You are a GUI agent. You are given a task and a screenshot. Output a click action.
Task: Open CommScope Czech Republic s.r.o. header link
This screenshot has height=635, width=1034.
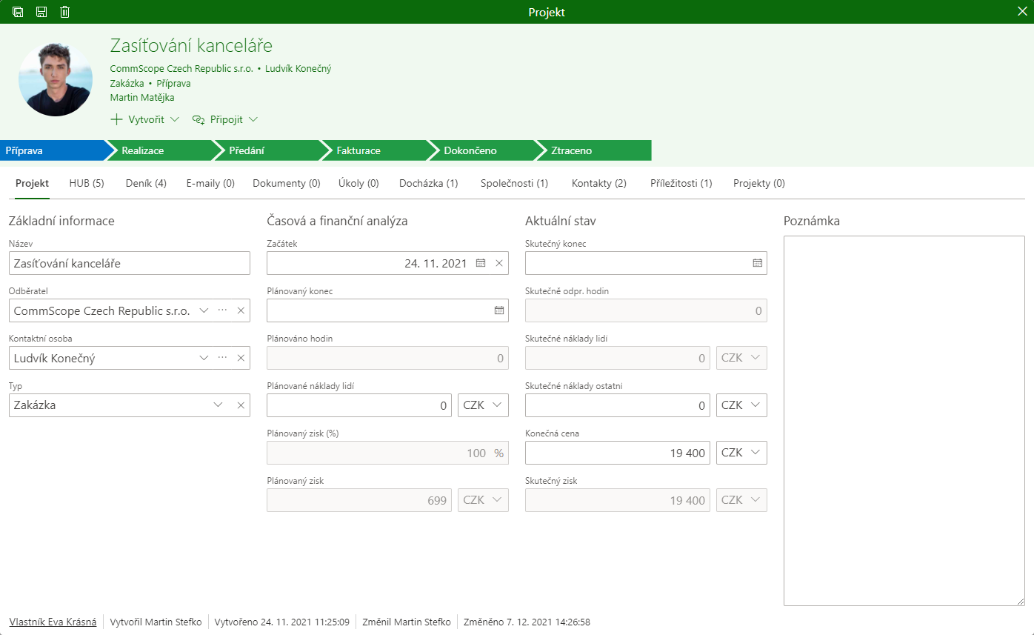click(181, 69)
